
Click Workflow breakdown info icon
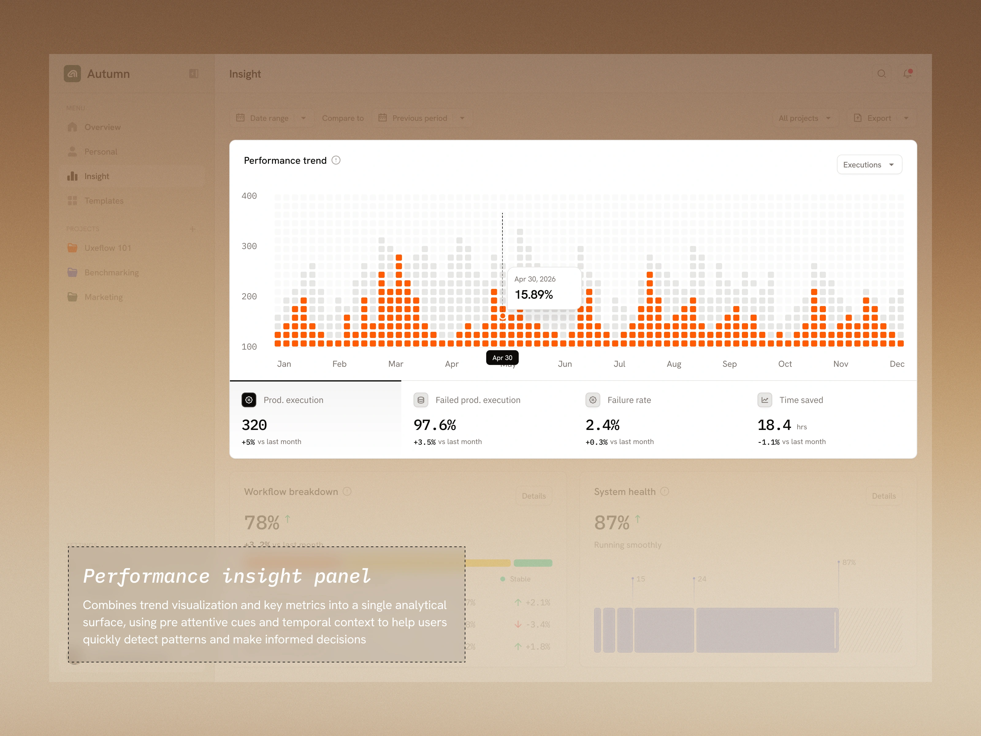(347, 492)
